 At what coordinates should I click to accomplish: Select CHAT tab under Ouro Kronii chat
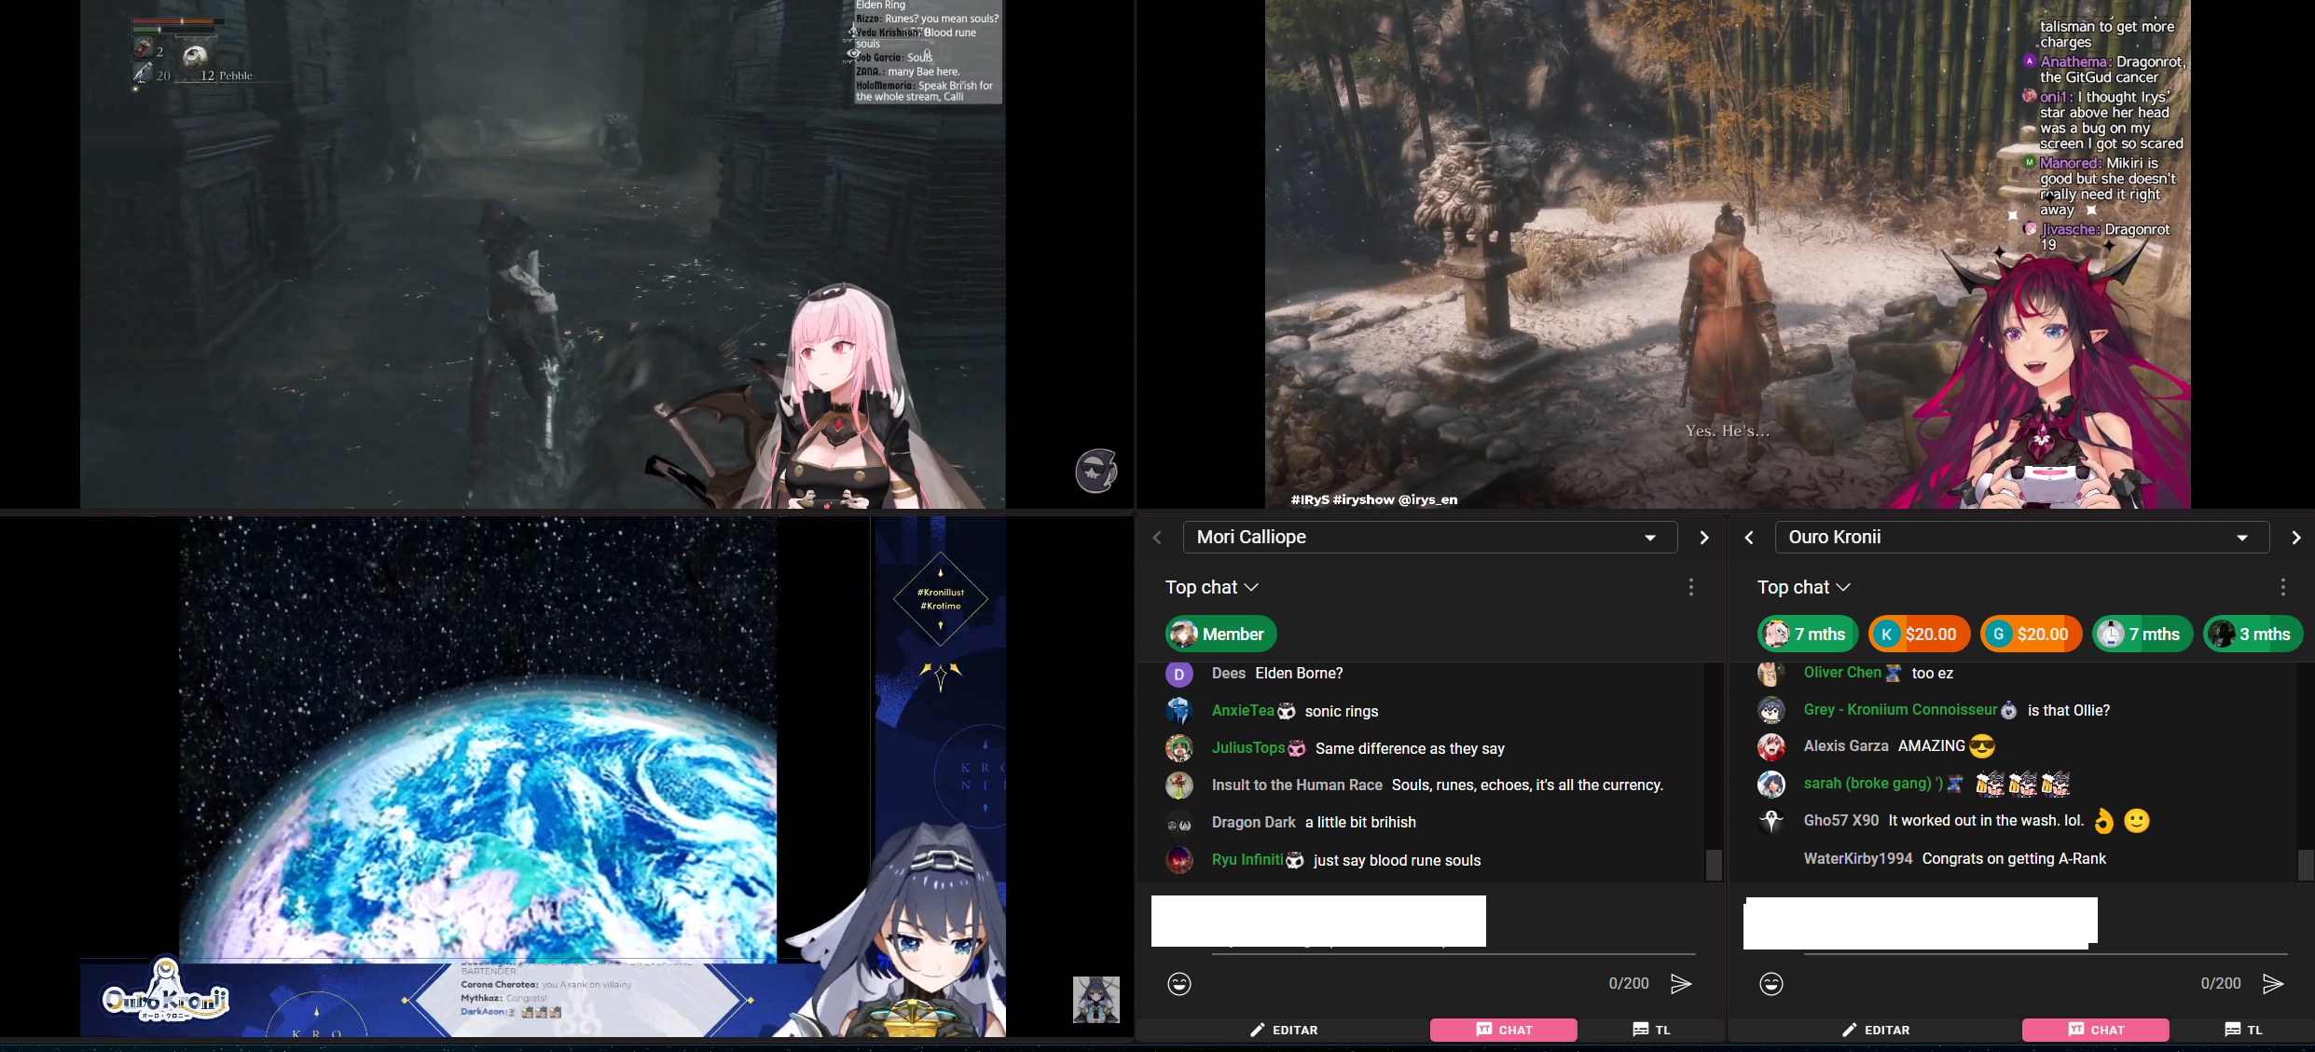coord(2096,1030)
